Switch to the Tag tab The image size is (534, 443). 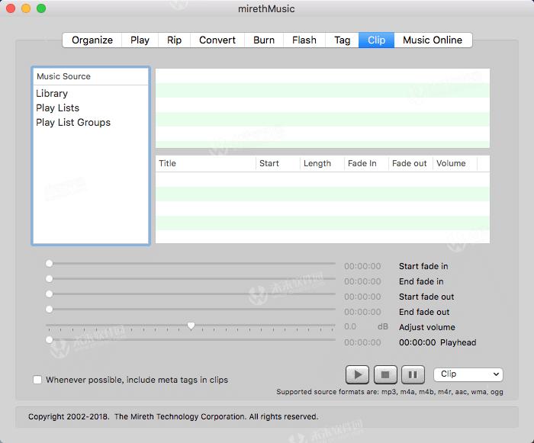[343, 40]
